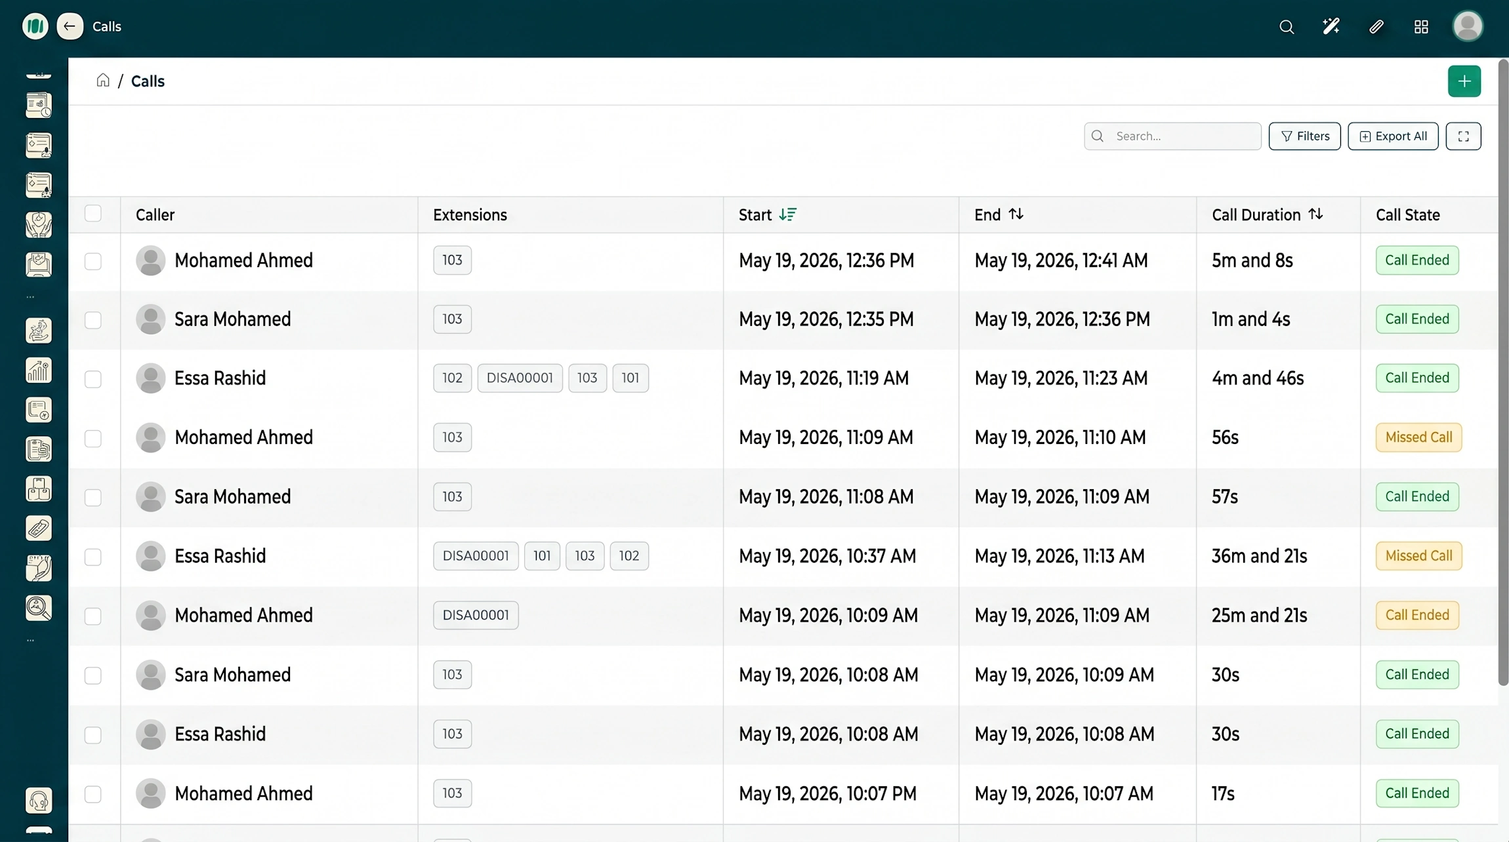Go back using the arrow button
Screen dimensions: 1509x842
click(x=70, y=26)
